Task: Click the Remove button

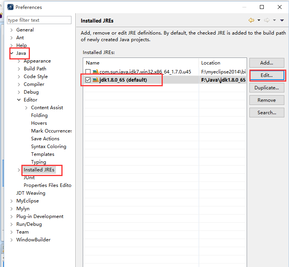Action: pos(267,100)
